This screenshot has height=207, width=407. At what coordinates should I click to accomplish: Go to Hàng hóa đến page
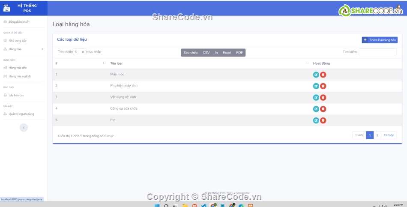tap(18, 68)
